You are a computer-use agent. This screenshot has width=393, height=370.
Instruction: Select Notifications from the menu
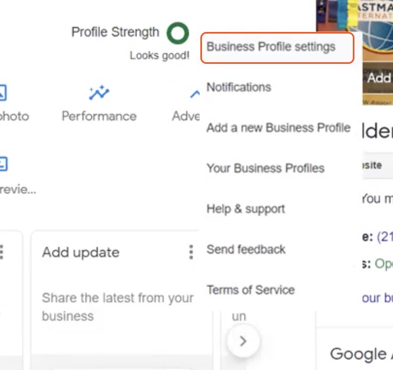[239, 87]
